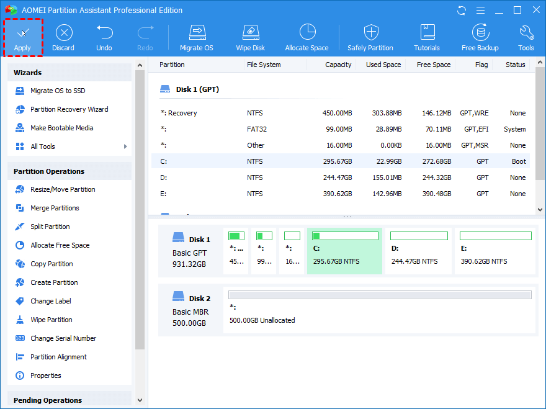Open the Partition Recovery Wizard

pyautogui.click(x=69, y=109)
